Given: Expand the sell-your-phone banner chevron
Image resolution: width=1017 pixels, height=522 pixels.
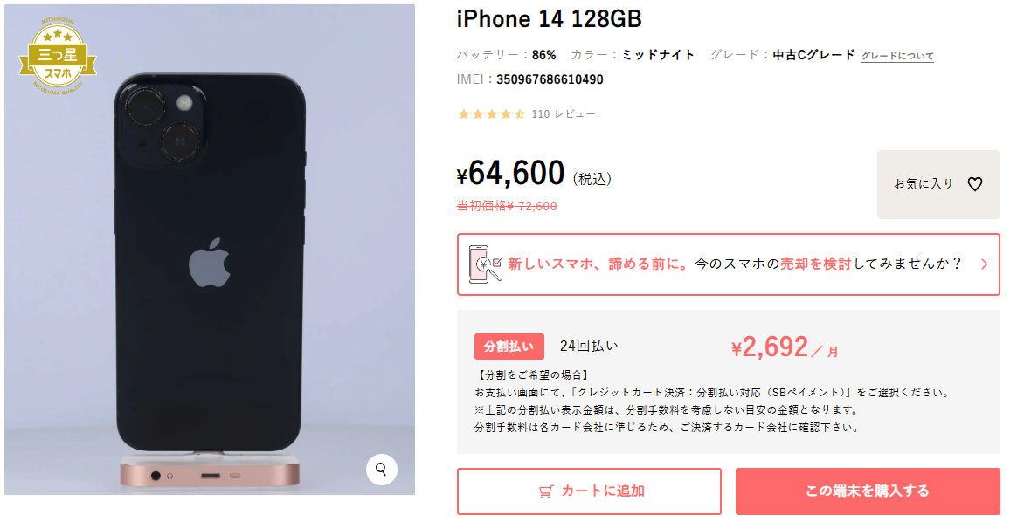Looking at the screenshot, I should click(x=984, y=264).
